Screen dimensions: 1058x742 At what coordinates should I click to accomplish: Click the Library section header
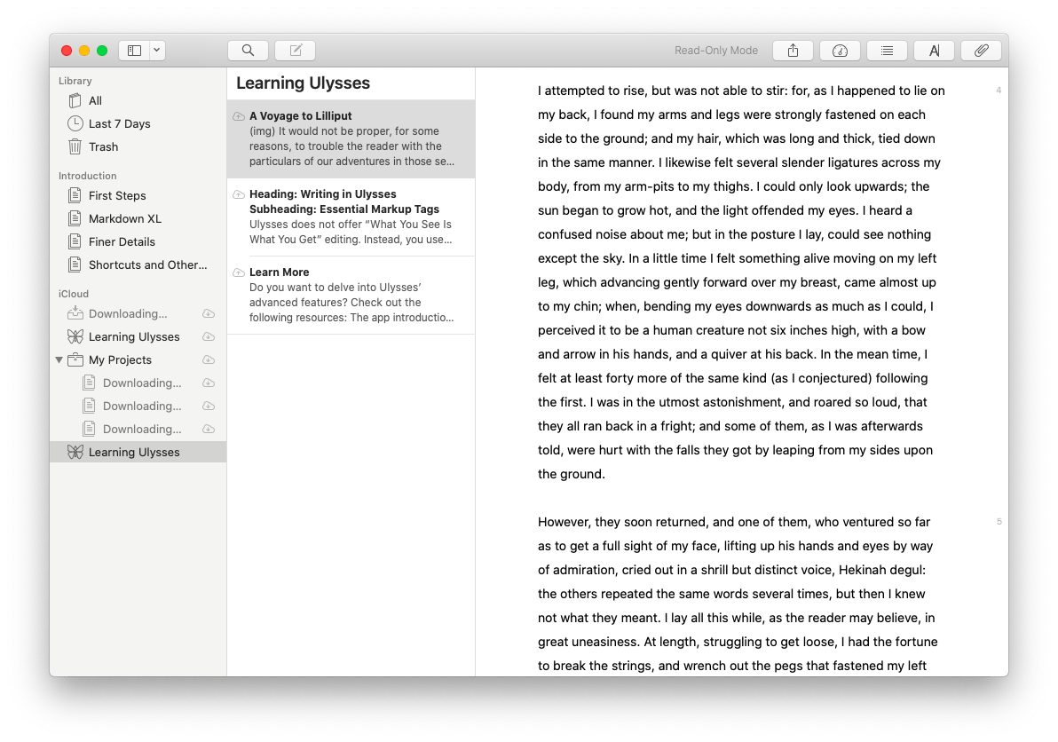tap(75, 81)
